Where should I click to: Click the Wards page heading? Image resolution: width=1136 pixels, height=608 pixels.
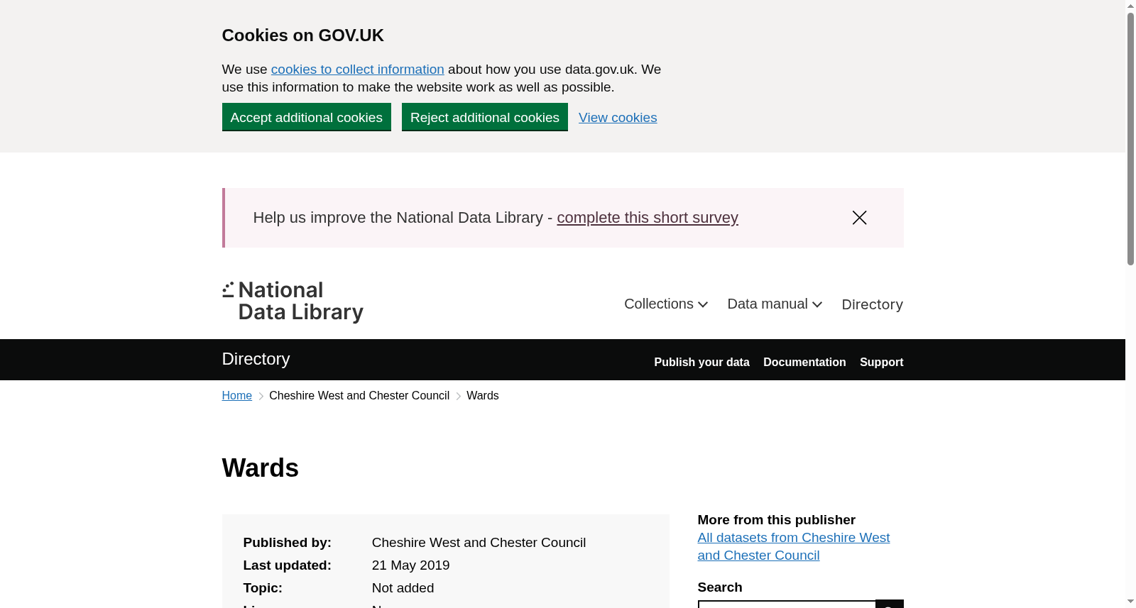click(x=261, y=468)
